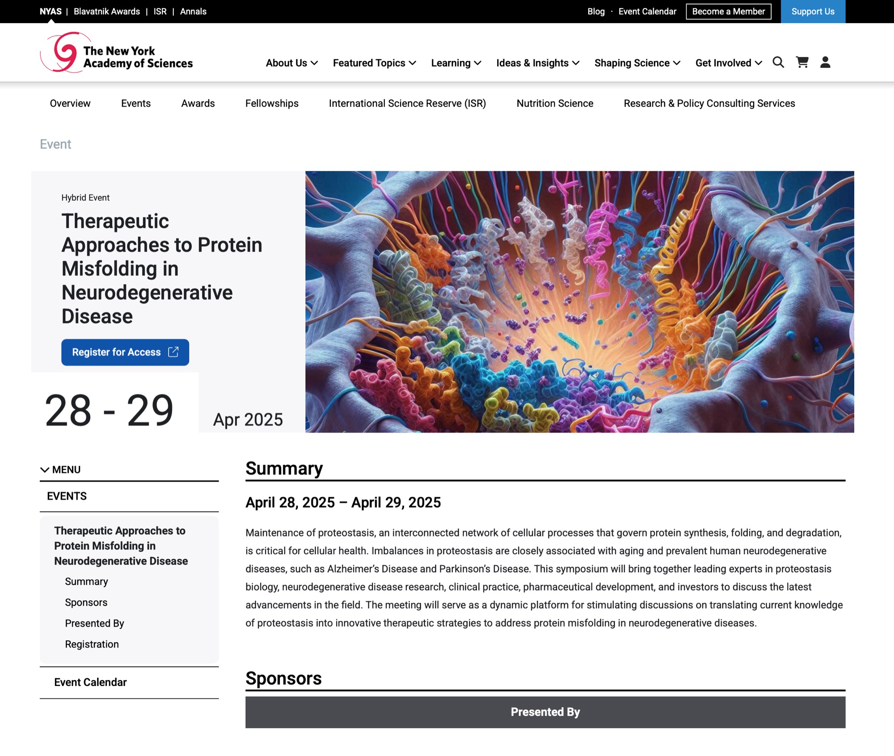Select the Fellowships tab
This screenshot has width=894, height=756.
click(x=272, y=104)
